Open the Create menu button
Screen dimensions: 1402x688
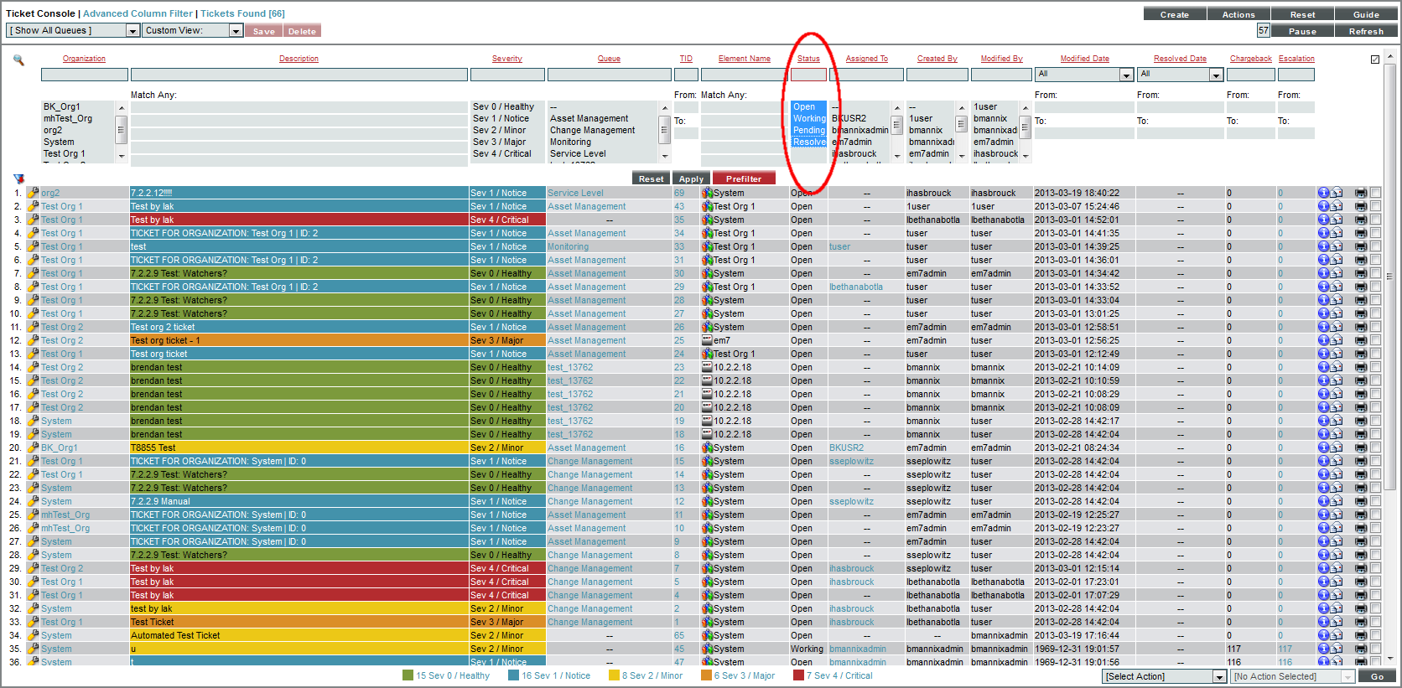click(1174, 14)
